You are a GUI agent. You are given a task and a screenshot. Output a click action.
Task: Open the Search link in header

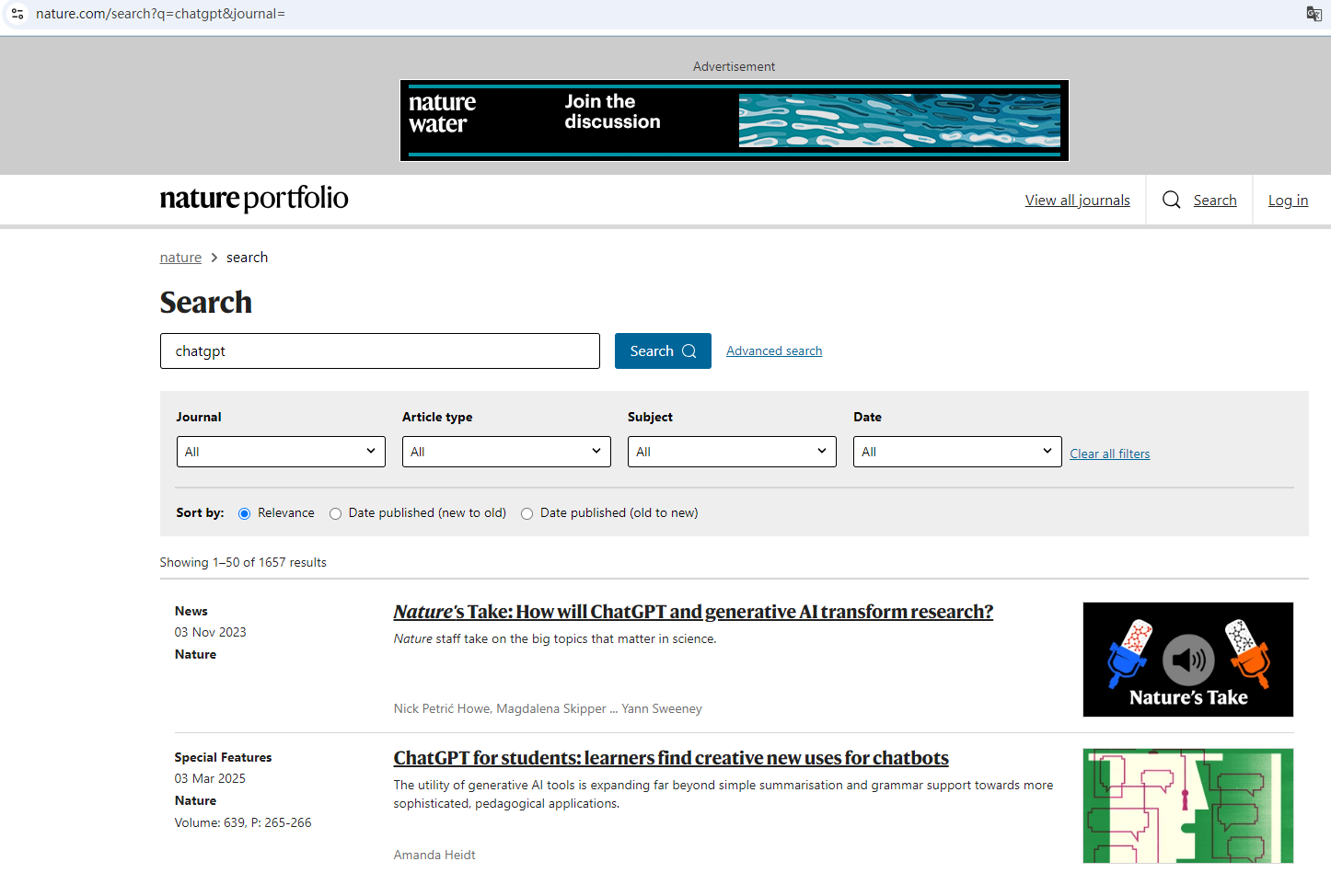(1215, 201)
